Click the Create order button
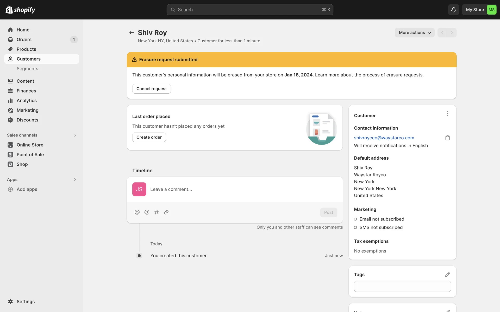This screenshot has height=312, width=500. [149, 137]
